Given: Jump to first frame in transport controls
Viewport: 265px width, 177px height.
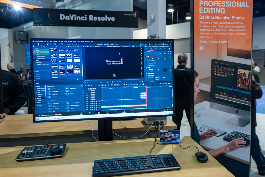Looking at the screenshot, I should point(108,82).
